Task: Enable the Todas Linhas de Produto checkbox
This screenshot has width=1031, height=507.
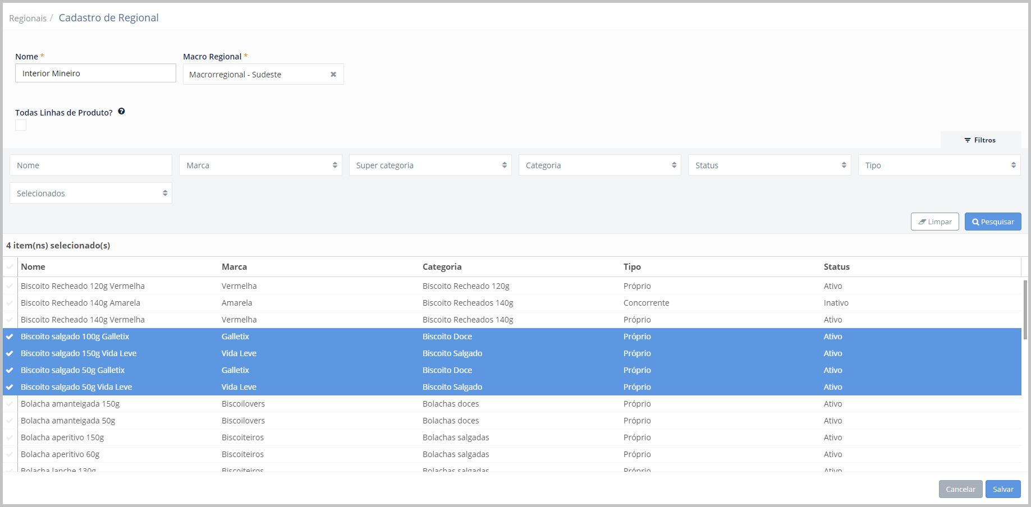Action: coord(21,125)
